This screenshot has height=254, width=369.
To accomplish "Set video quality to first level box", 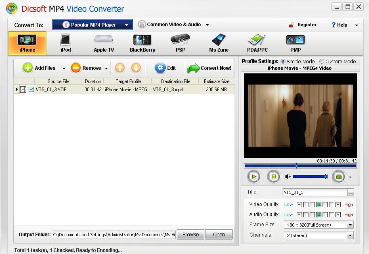I will [x=306, y=205].
